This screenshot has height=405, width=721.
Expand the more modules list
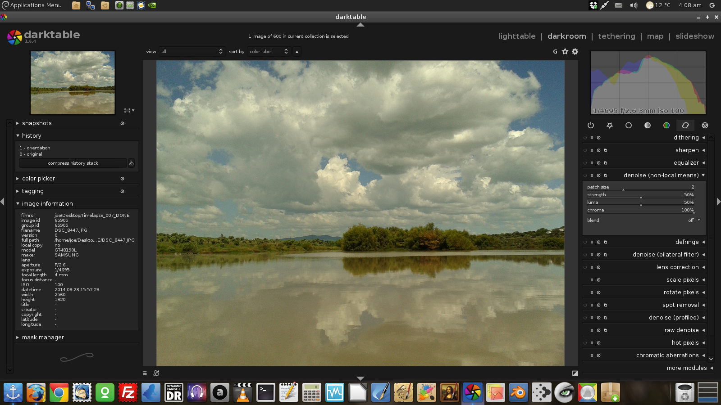[x=690, y=368]
